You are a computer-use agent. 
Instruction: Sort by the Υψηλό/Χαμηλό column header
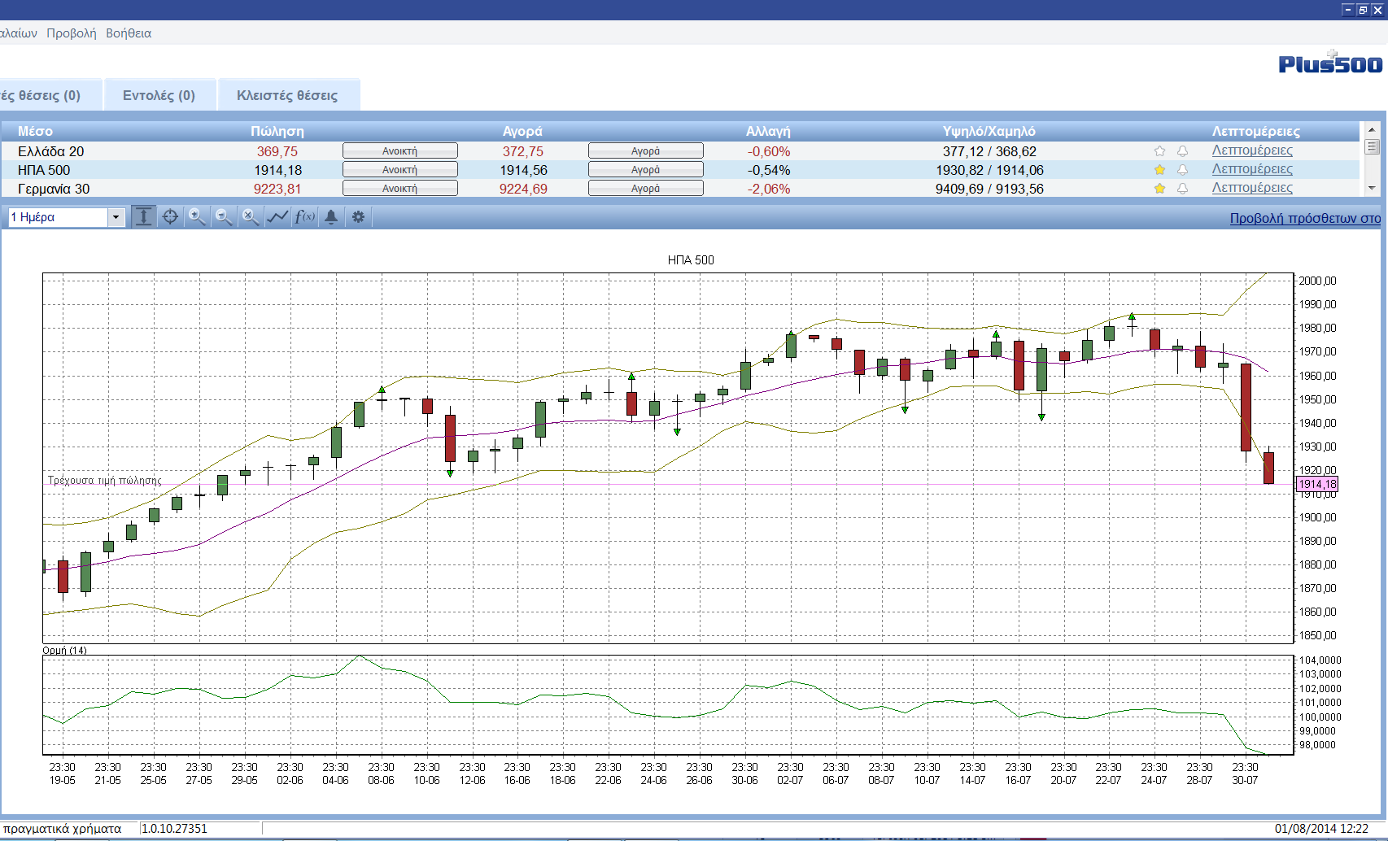(989, 131)
